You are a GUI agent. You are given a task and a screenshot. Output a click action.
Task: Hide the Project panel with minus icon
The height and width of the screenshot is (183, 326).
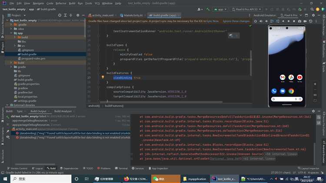tap(83, 15)
